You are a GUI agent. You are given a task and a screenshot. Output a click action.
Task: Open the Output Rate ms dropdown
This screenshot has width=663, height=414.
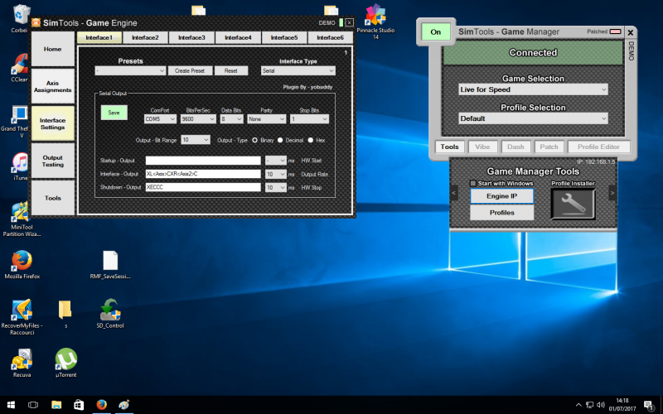[x=276, y=174]
